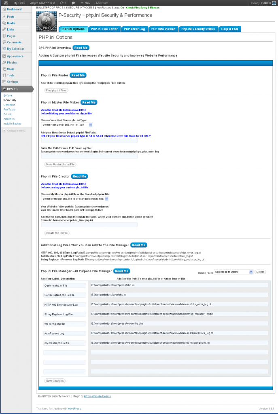Click my master php.ini file label field
This screenshot has height=414, width=278.
click(65, 343)
